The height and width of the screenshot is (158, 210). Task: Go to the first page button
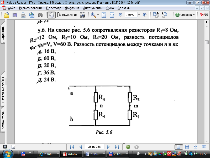pyautogui.click(x=72, y=147)
